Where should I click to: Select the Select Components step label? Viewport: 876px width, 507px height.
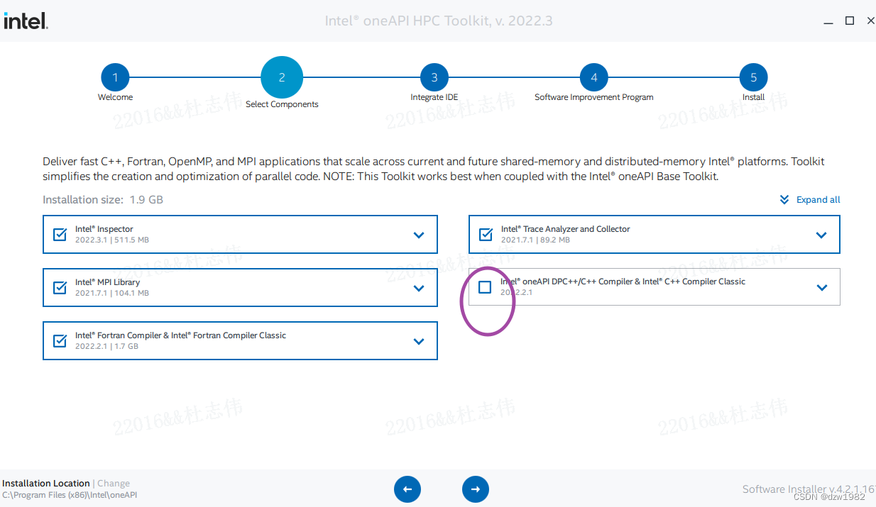point(282,104)
